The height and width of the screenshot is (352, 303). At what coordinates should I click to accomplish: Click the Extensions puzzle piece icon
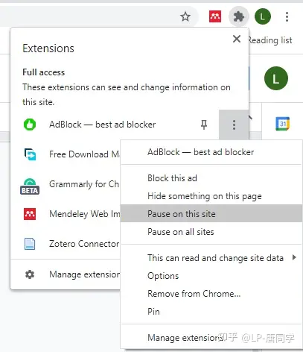pos(238,17)
